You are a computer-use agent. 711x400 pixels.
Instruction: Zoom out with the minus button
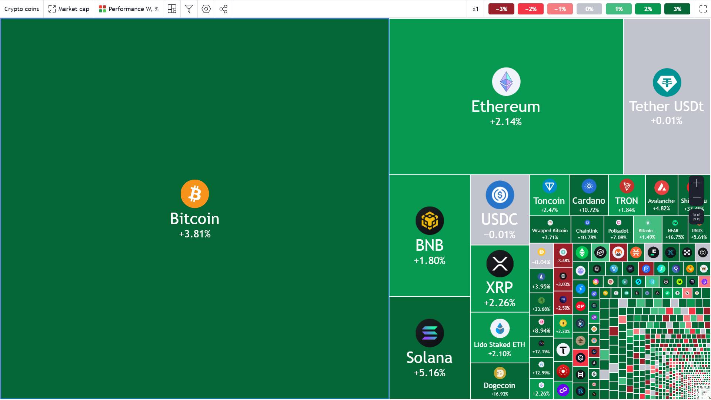tap(697, 198)
